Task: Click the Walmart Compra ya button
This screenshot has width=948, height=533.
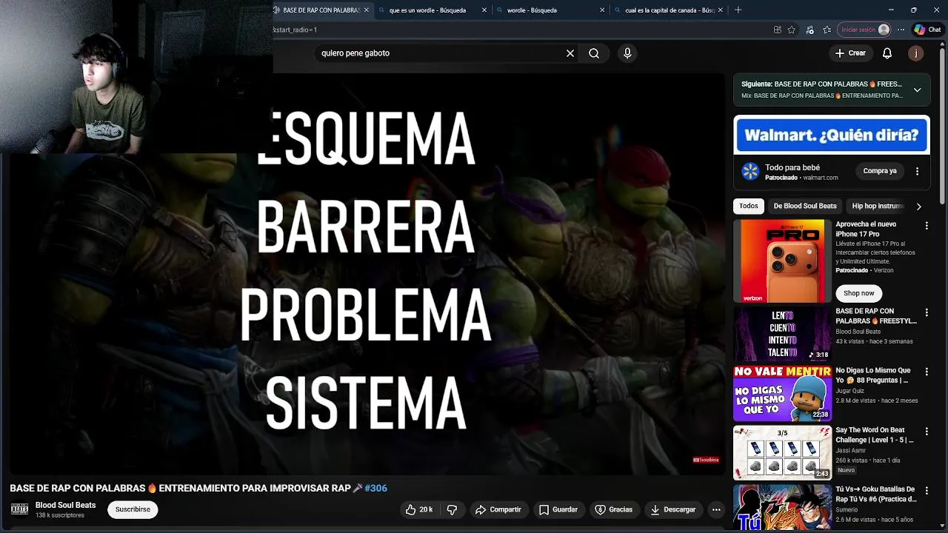Action: click(x=880, y=171)
